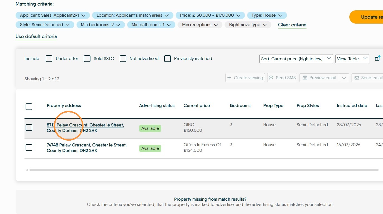The height and width of the screenshot is (214, 383).
Task: Click the orange Update button
Action: coord(366,17)
